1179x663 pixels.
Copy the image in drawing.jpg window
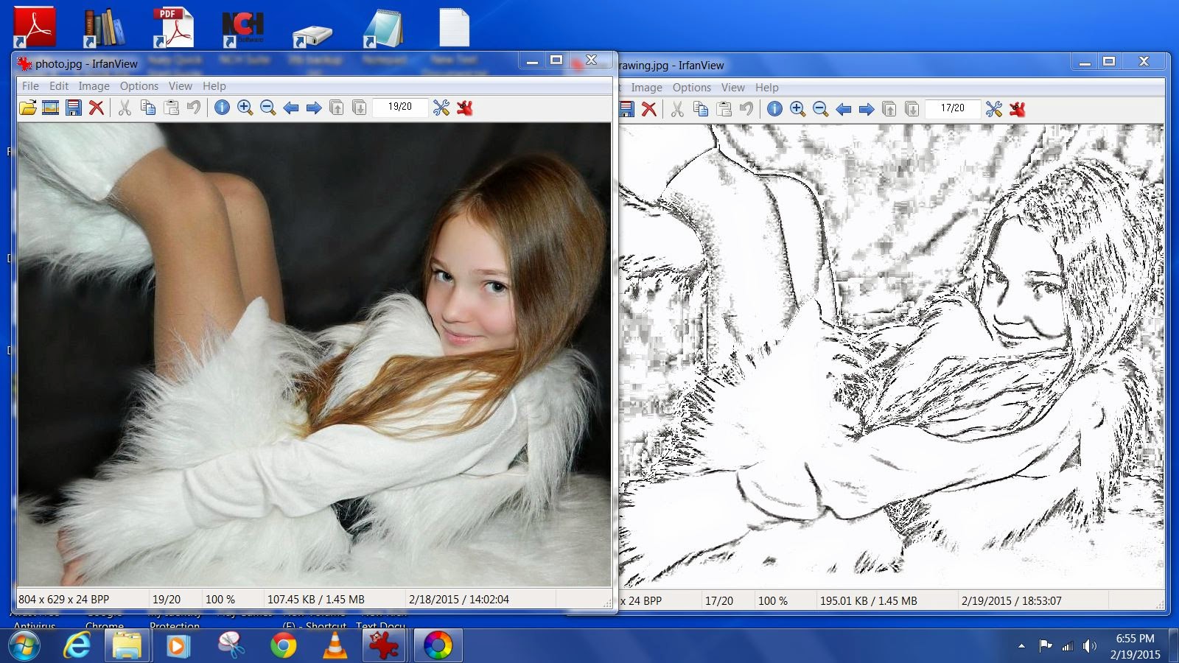pyautogui.click(x=701, y=110)
